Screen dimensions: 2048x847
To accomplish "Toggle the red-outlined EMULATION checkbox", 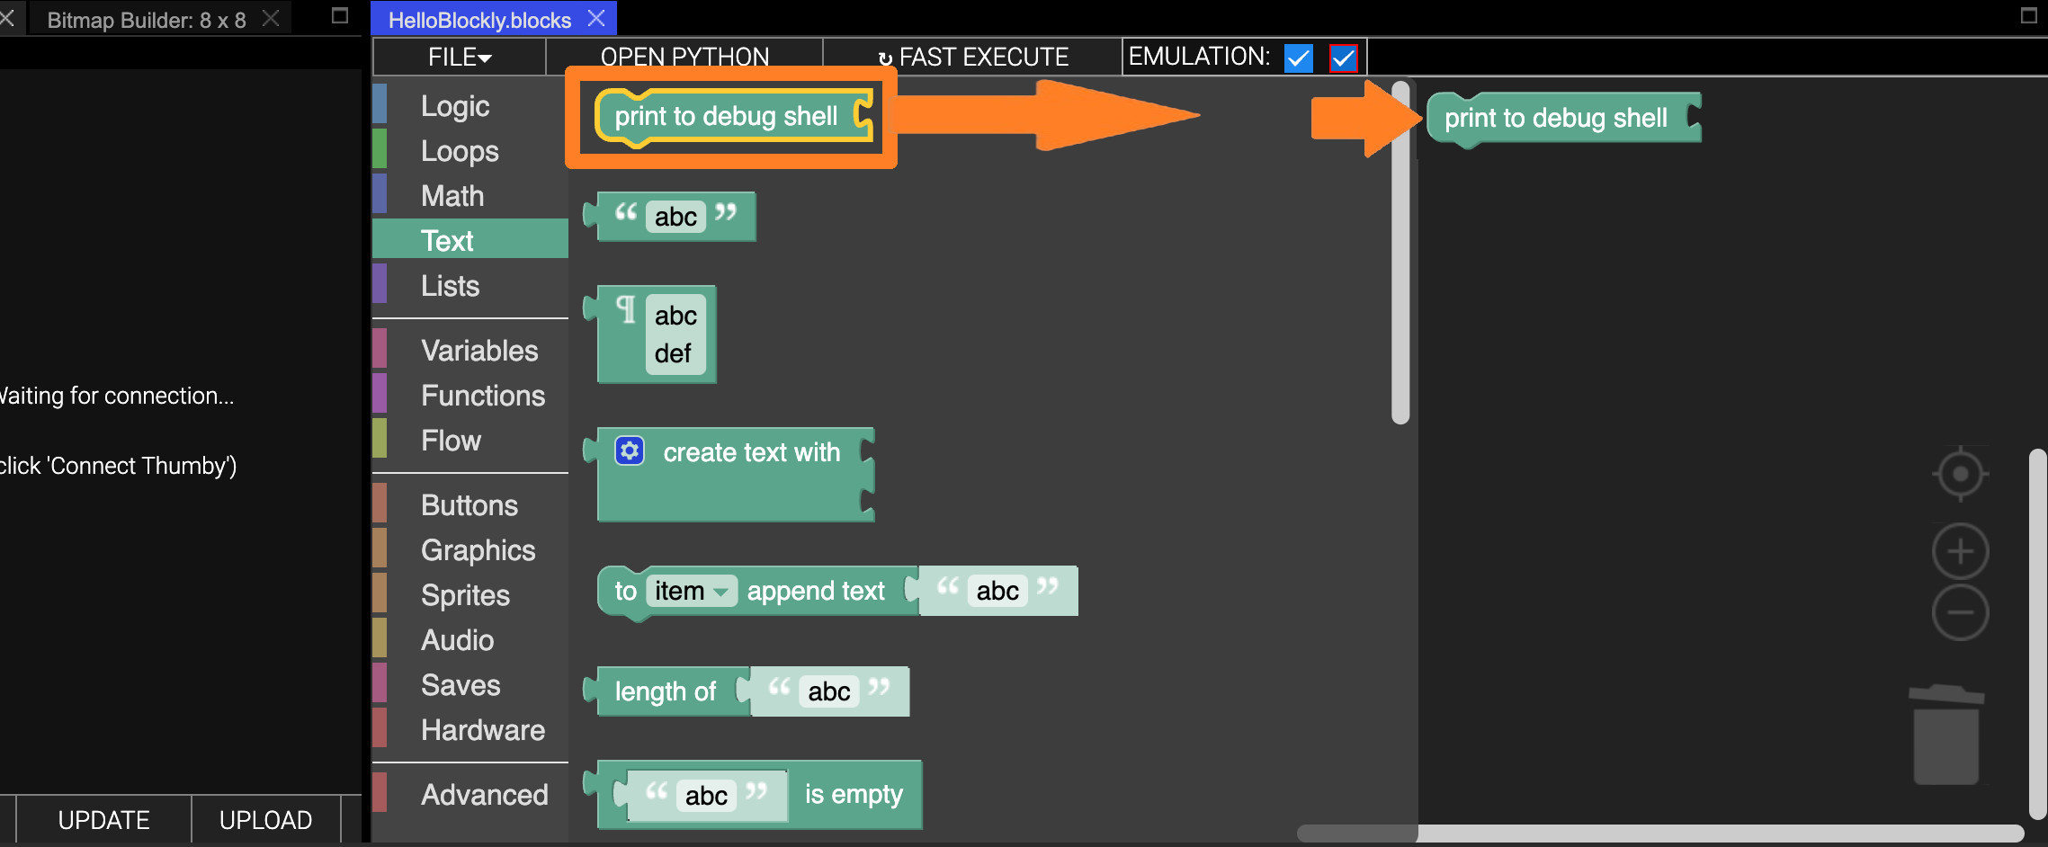I will (1343, 58).
